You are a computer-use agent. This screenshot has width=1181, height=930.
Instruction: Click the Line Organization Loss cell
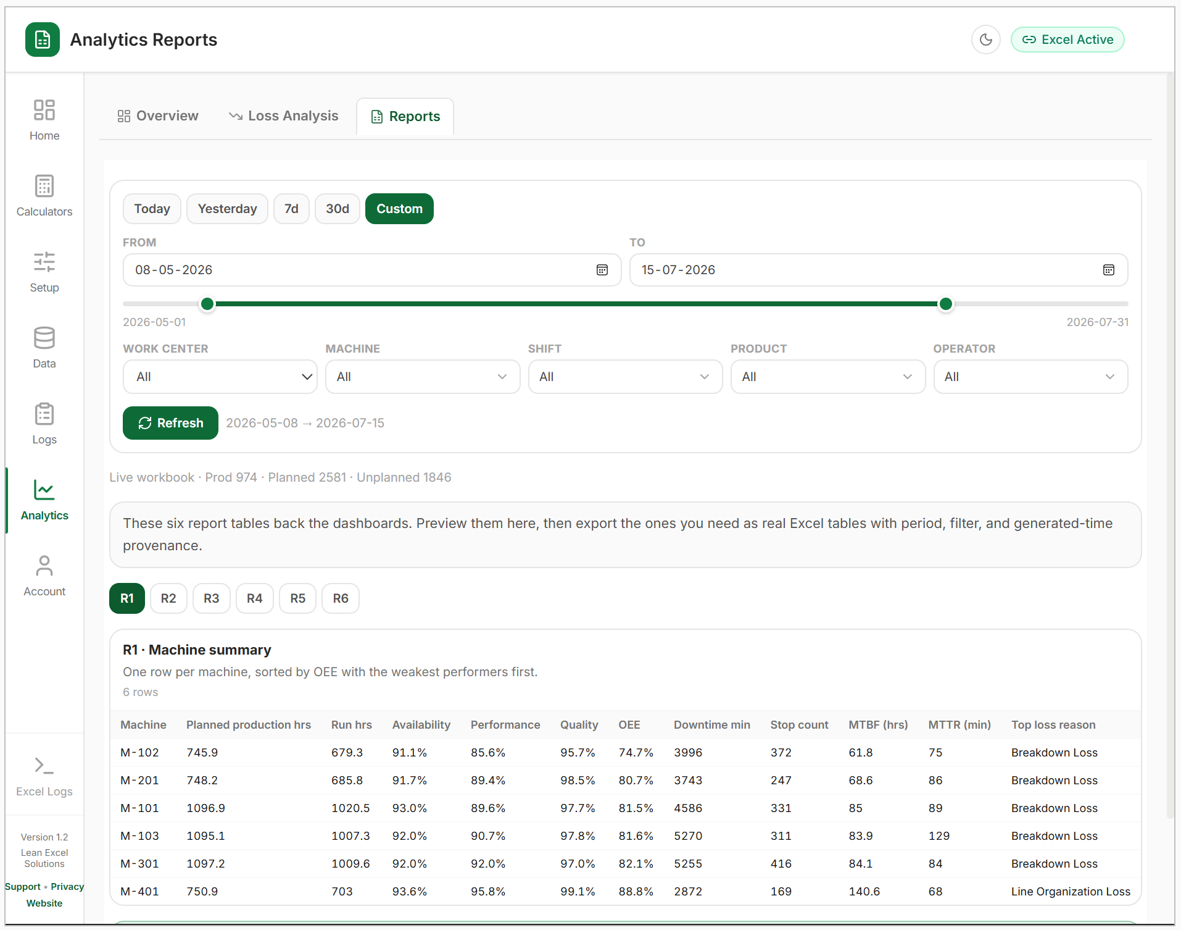click(x=1071, y=892)
